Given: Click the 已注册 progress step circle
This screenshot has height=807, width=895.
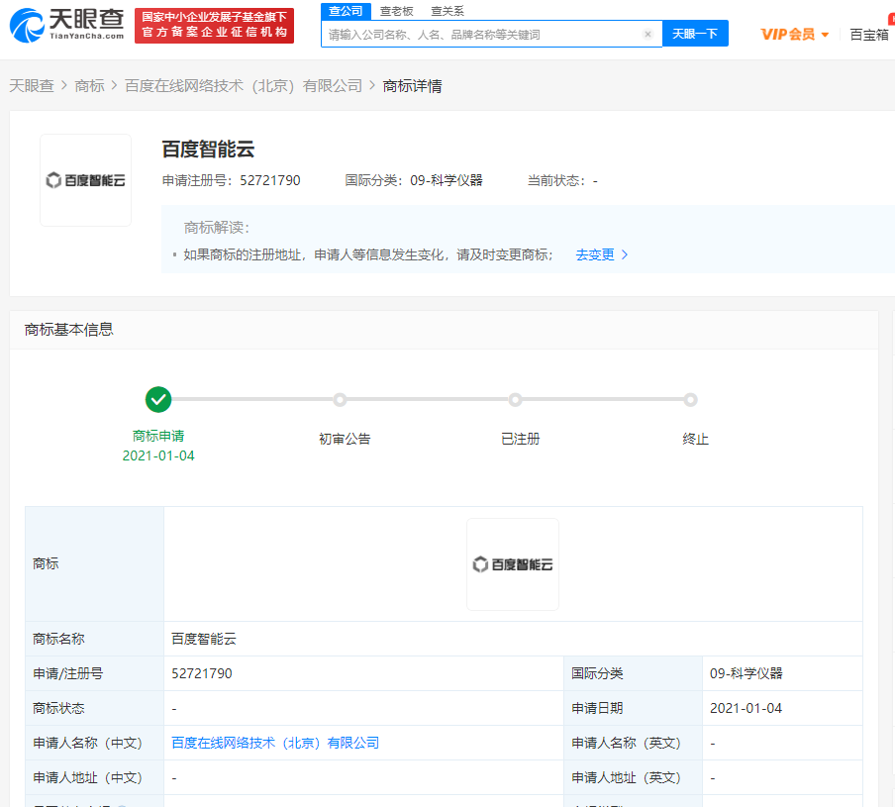Looking at the screenshot, I should [515, 400].
